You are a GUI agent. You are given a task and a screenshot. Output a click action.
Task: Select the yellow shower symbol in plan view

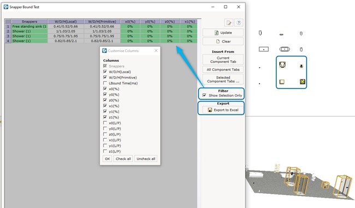(x=302, y=81)
